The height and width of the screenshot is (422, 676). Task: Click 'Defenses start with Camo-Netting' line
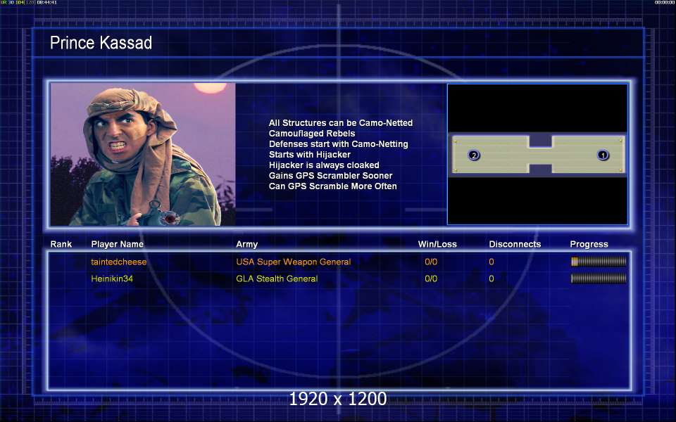pos(338,144)
